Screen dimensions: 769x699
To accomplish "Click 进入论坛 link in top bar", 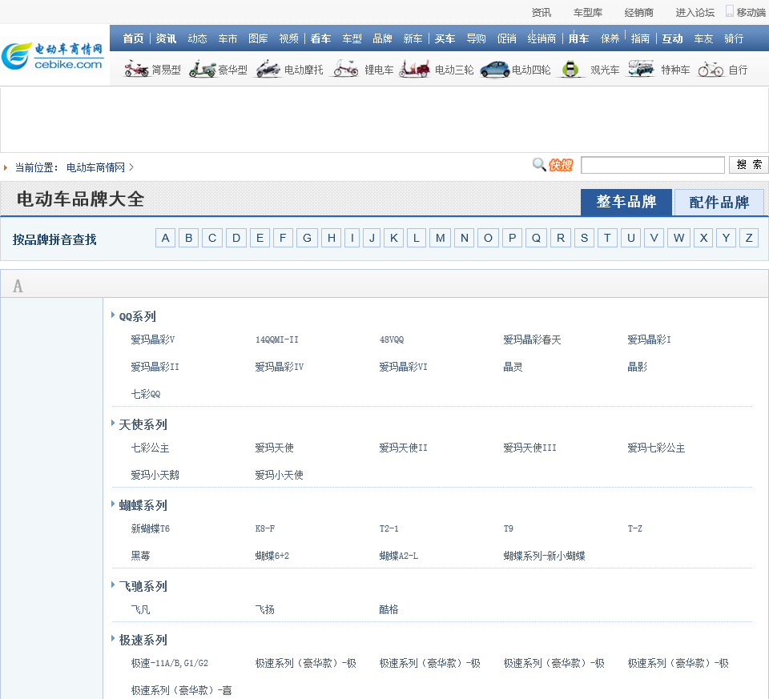I will point(695,13).
